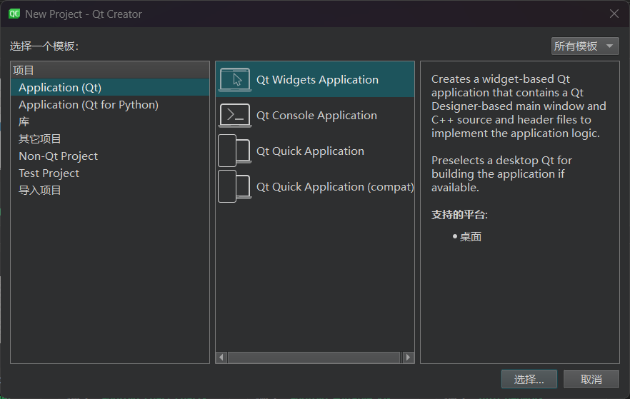This screenshot has height=399, width=630.
Task: Click the Qt Quick Application (compat) icon
Action: click(235, 187)
